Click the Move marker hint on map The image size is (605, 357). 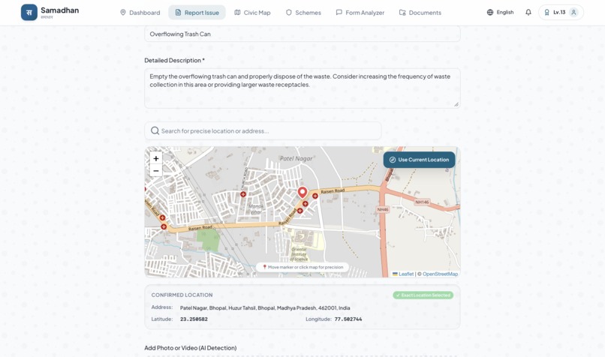pos(302,267)
